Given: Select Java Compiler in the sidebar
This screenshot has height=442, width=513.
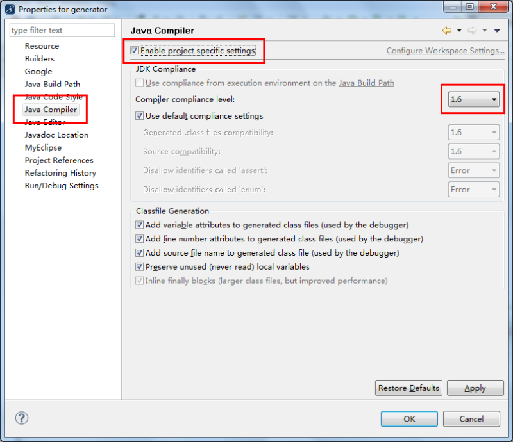Looking at the screenshot, I should pos(51,110).
